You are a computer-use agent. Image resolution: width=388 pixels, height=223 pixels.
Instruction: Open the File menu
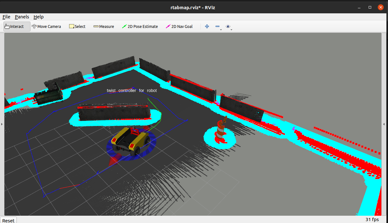pyautogui.click(x=6, y=17)
